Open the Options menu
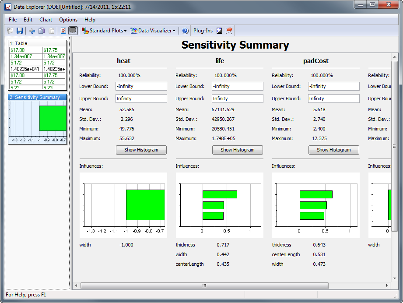 (68, 20)
